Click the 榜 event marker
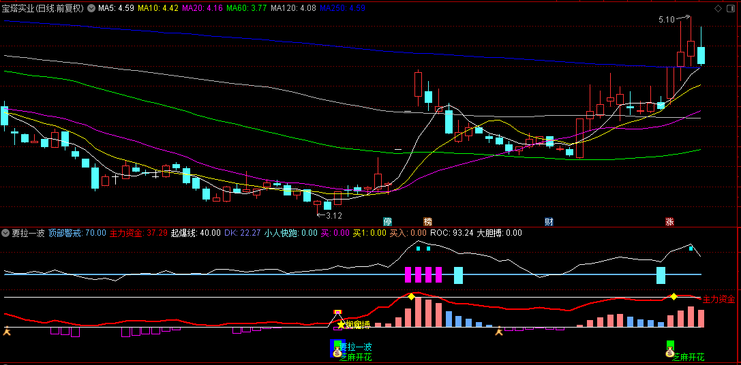This screenshot has width=741, height=365. point(427,221)
